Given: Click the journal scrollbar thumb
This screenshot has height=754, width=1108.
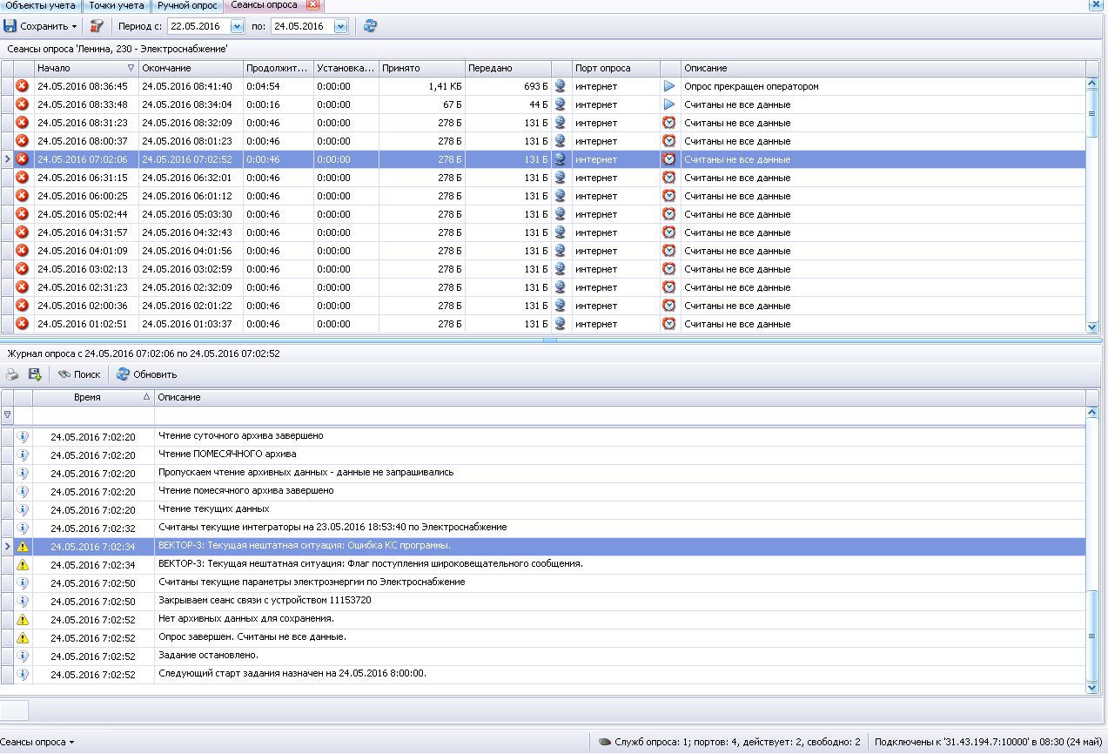Looking at the screenshot, I should click(1092, 636).
